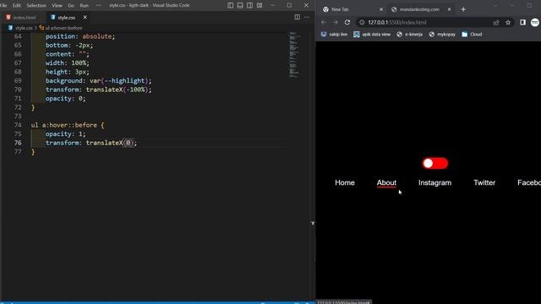
Task: Go forward in browser history
Action: click(x=336, y=23)
